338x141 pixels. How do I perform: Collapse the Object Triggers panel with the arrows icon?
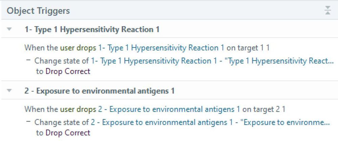pyautogui.click(x=328, y=11)
